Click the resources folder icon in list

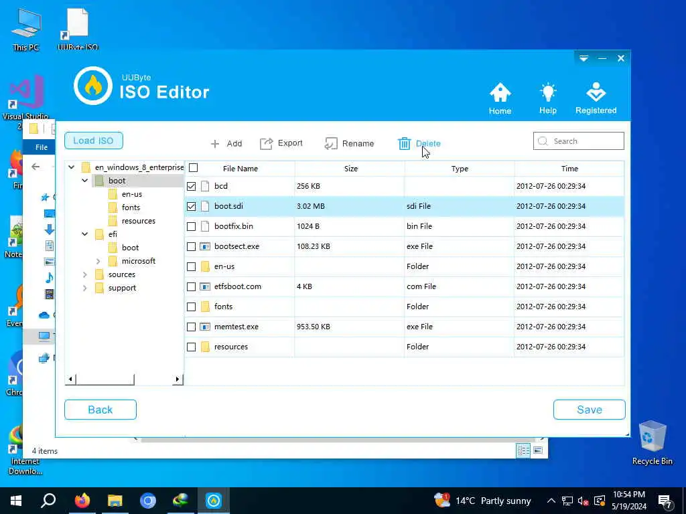click(x=205, y=347)
